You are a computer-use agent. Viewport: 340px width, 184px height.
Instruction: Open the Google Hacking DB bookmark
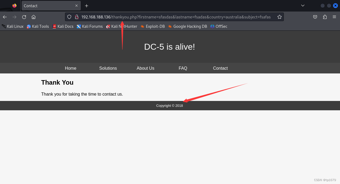coord(188,26)
